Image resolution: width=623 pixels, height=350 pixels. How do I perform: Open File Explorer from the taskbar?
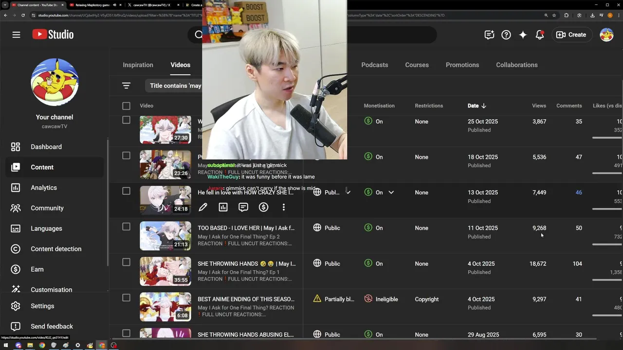[x=30, y=346]
